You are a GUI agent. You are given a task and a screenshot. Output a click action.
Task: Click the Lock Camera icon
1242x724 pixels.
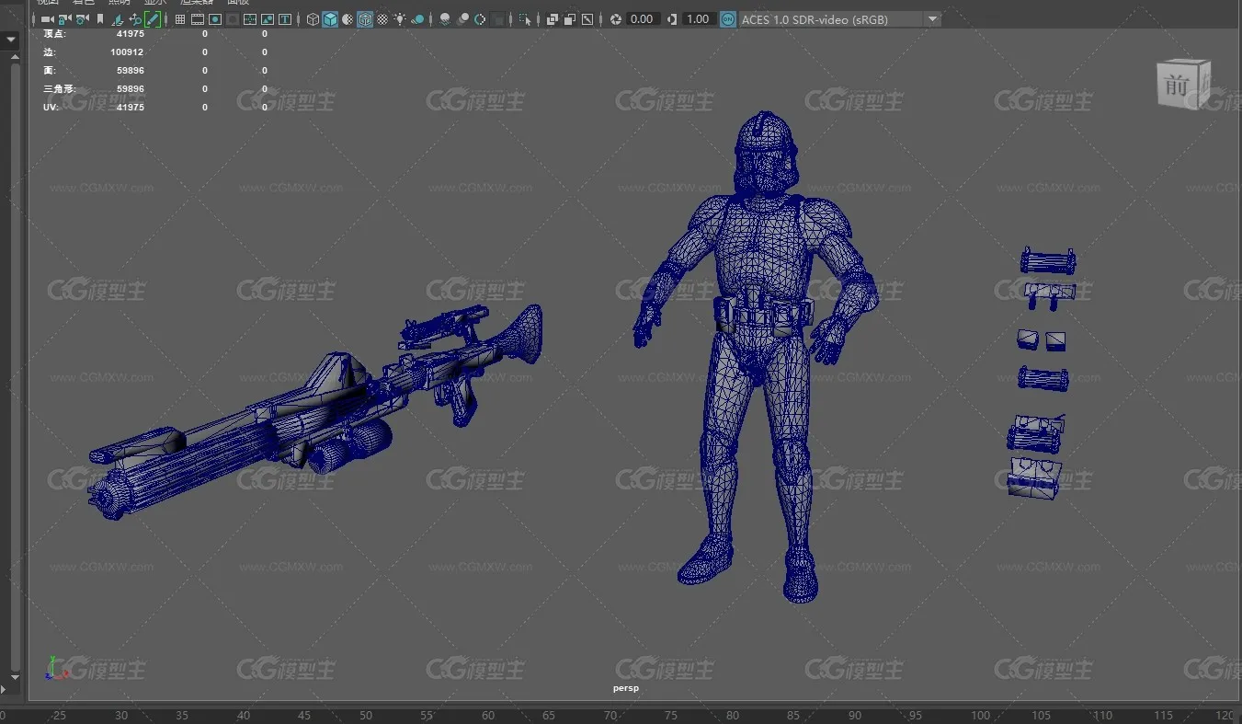(64, 18)
